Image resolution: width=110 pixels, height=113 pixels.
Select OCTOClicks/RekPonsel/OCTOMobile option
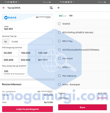(x=59, y=50)
